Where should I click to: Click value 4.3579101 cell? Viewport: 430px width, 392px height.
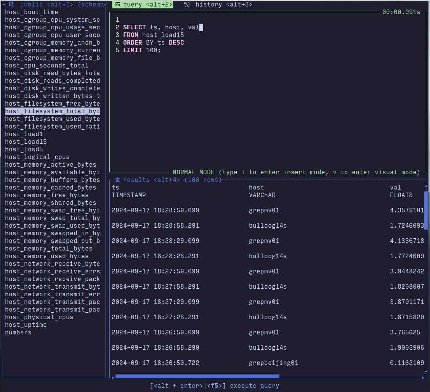coord(407,210)
